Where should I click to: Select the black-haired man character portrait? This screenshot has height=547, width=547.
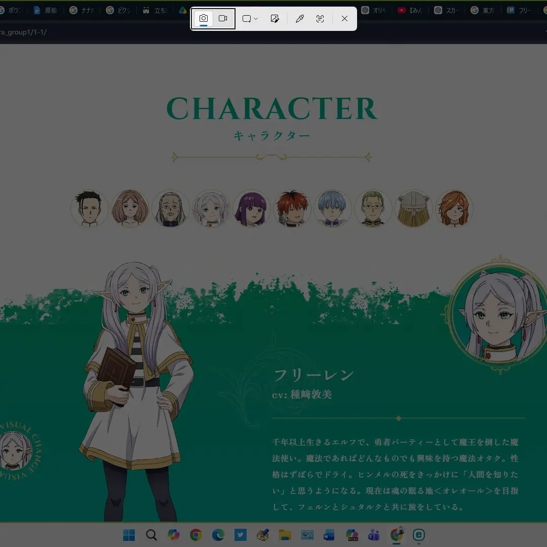click(90, 209)
